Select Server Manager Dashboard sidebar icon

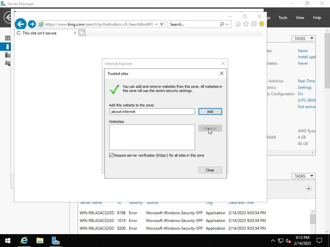8,38
